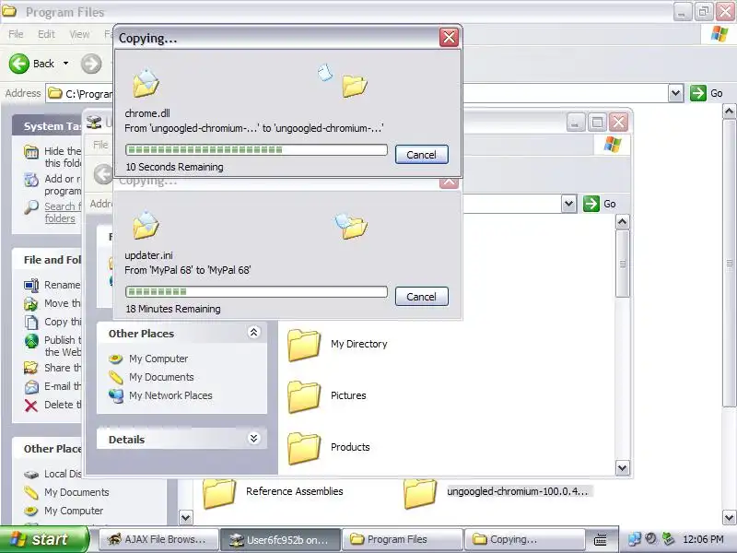Open the Edit menu in Program Files
The width and height of the screenshot is (737, 553).
(46, 34)
